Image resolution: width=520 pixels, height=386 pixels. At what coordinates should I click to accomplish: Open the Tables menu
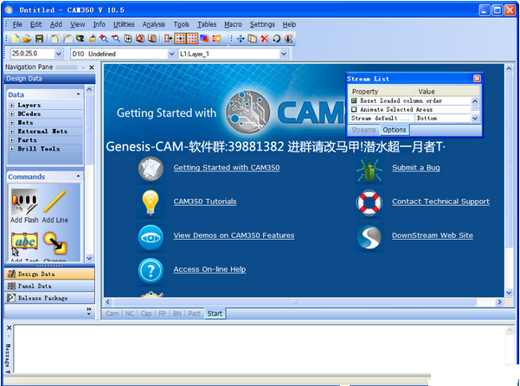207,24
